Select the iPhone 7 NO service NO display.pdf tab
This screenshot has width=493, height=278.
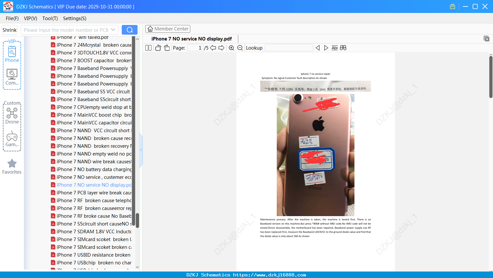point(192,39)
